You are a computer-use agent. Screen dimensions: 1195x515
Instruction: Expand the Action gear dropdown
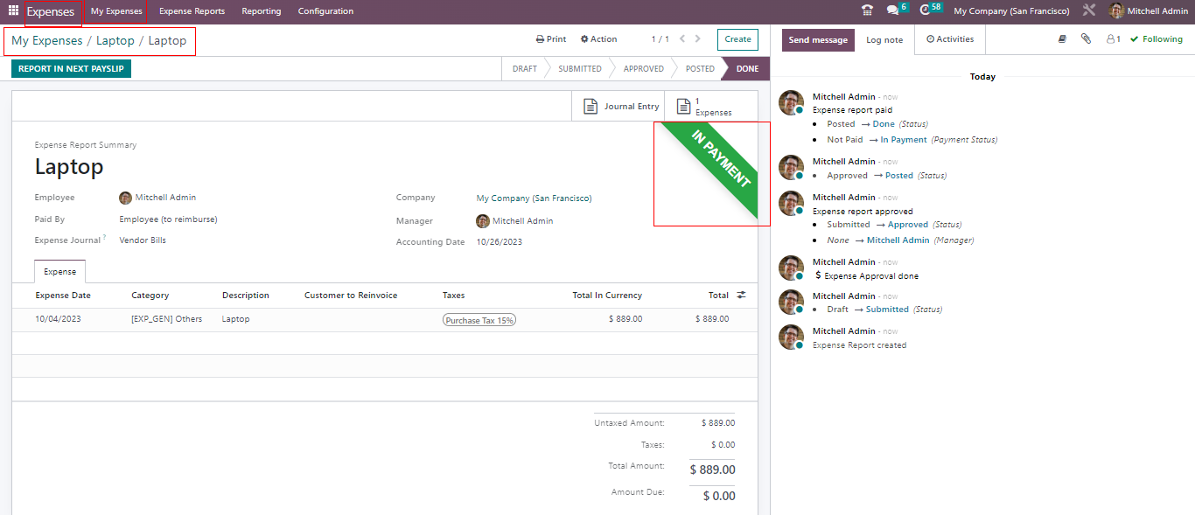tap(599, 39)
